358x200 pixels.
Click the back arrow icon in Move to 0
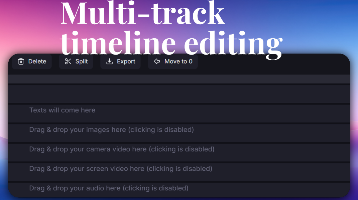pos(157,61)
